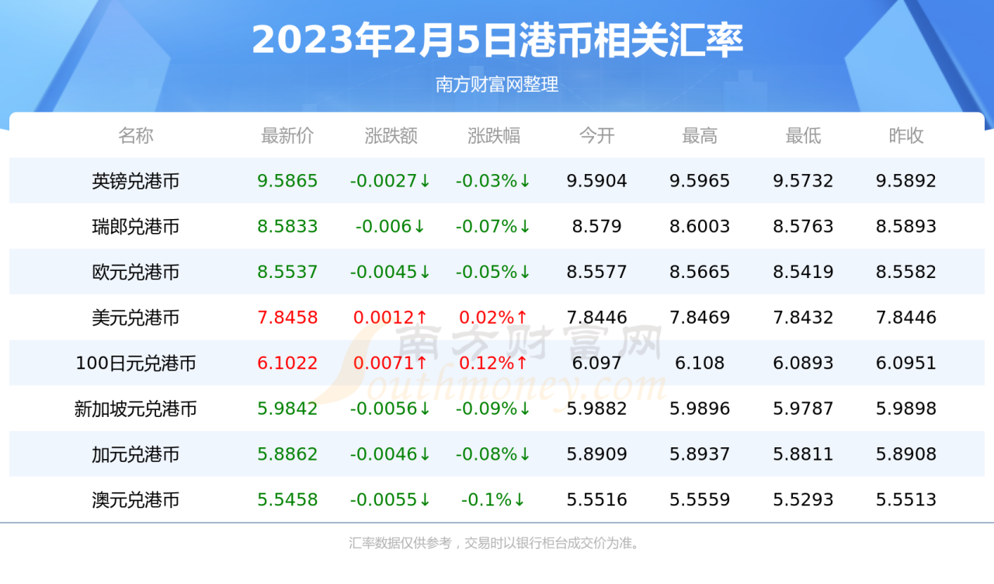Click the 加元兑港币 high value 5.8937
The height and width of the screenshot is (584, 994).
click(699, 454)
